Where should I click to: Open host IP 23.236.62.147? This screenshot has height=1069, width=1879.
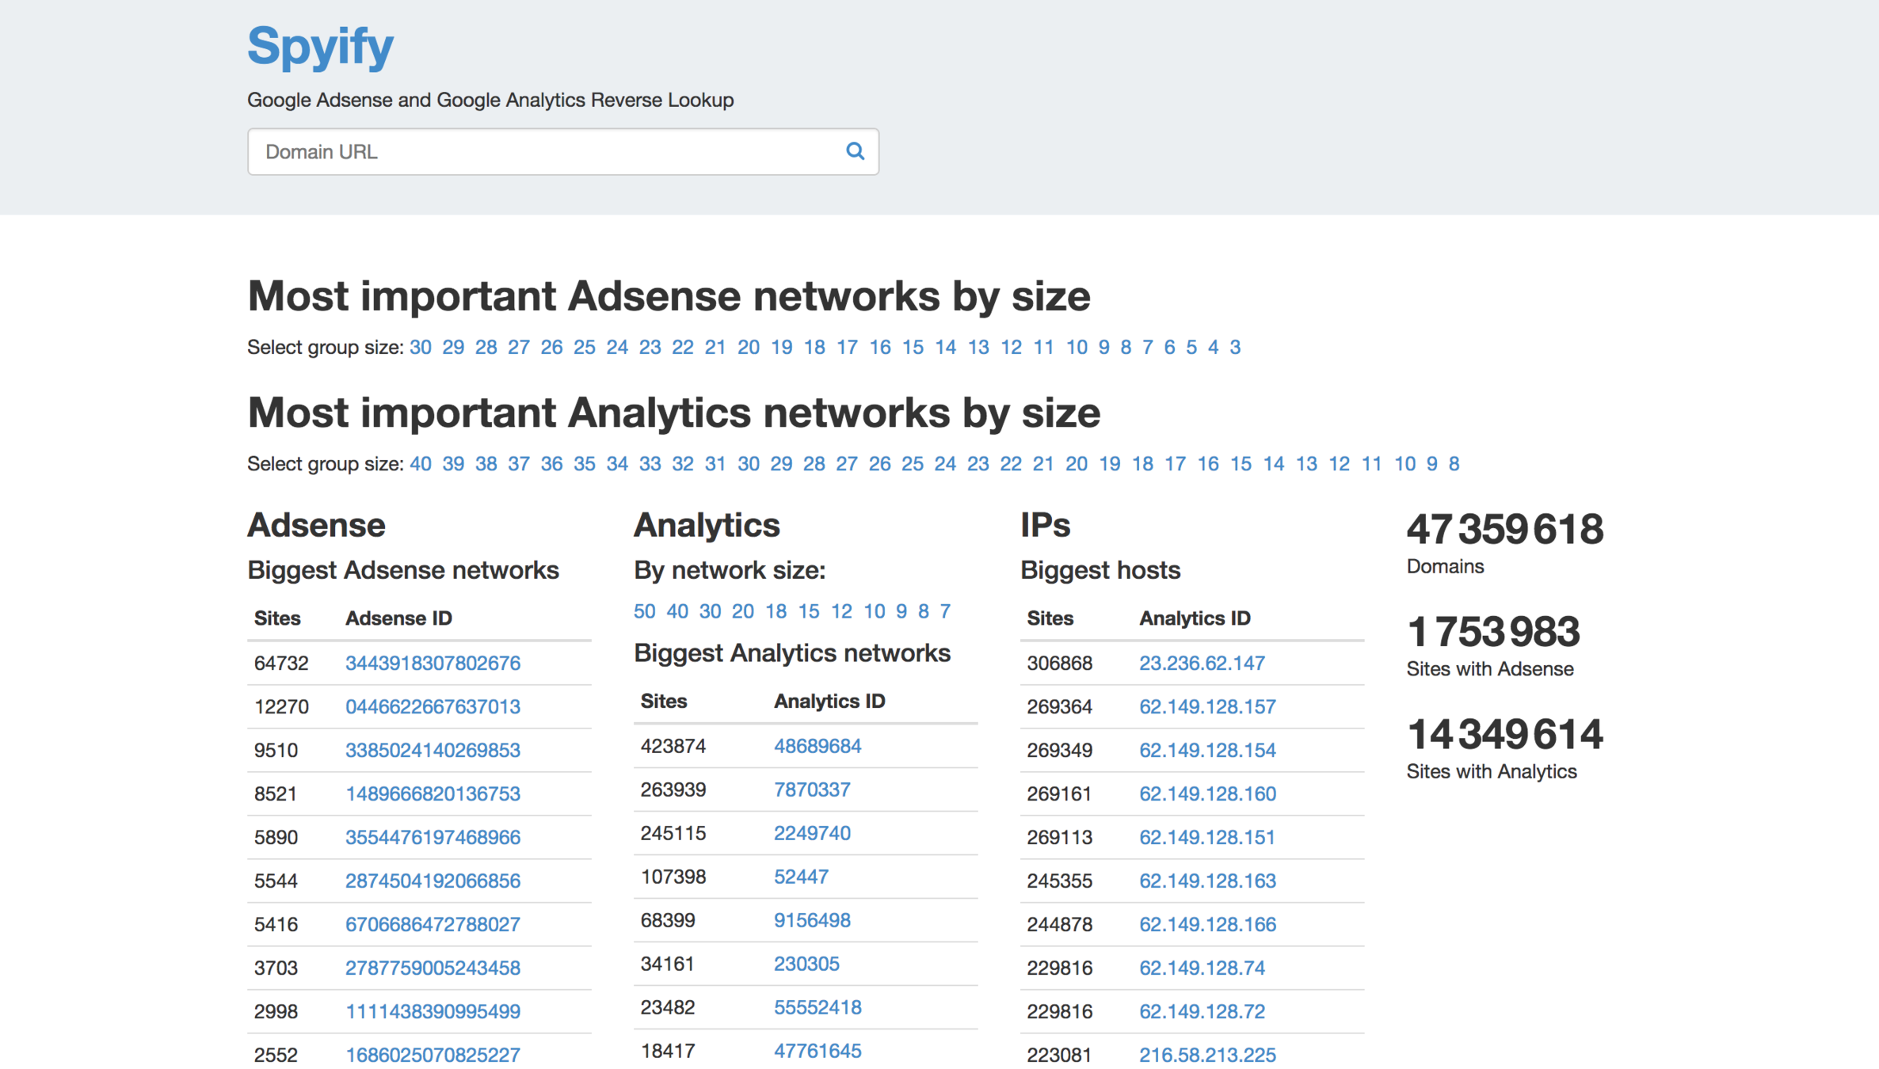tap(1202, 663)
